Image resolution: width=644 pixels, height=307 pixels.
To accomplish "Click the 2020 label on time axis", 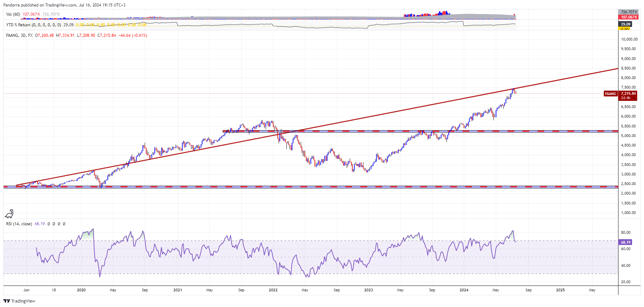I will (81, 290).
